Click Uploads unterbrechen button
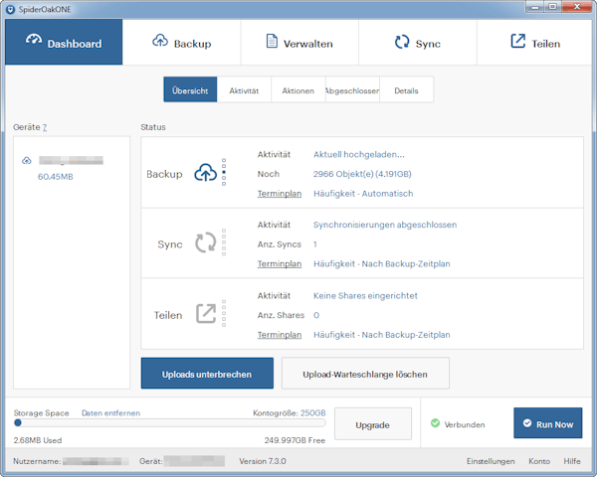Image resolution: width=597 pixels, height=477 pixels. 207,374
